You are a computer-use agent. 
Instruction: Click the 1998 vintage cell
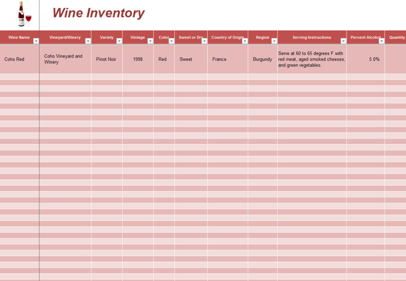(x=138, y=59)
